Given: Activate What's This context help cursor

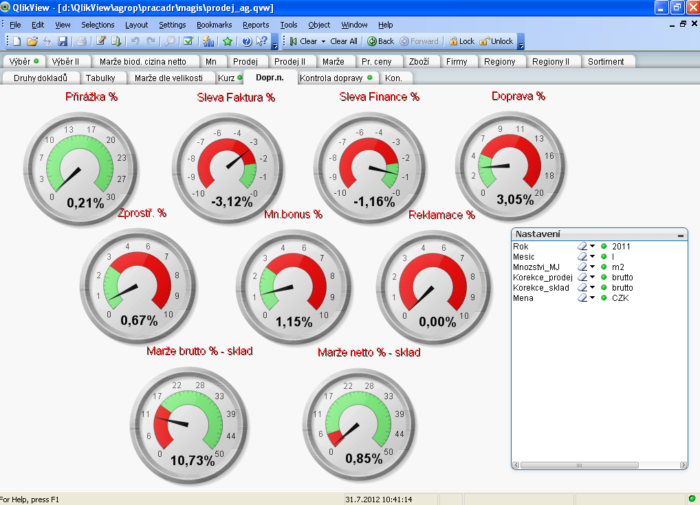Looking at the screenshot, I should coord(262,41).
